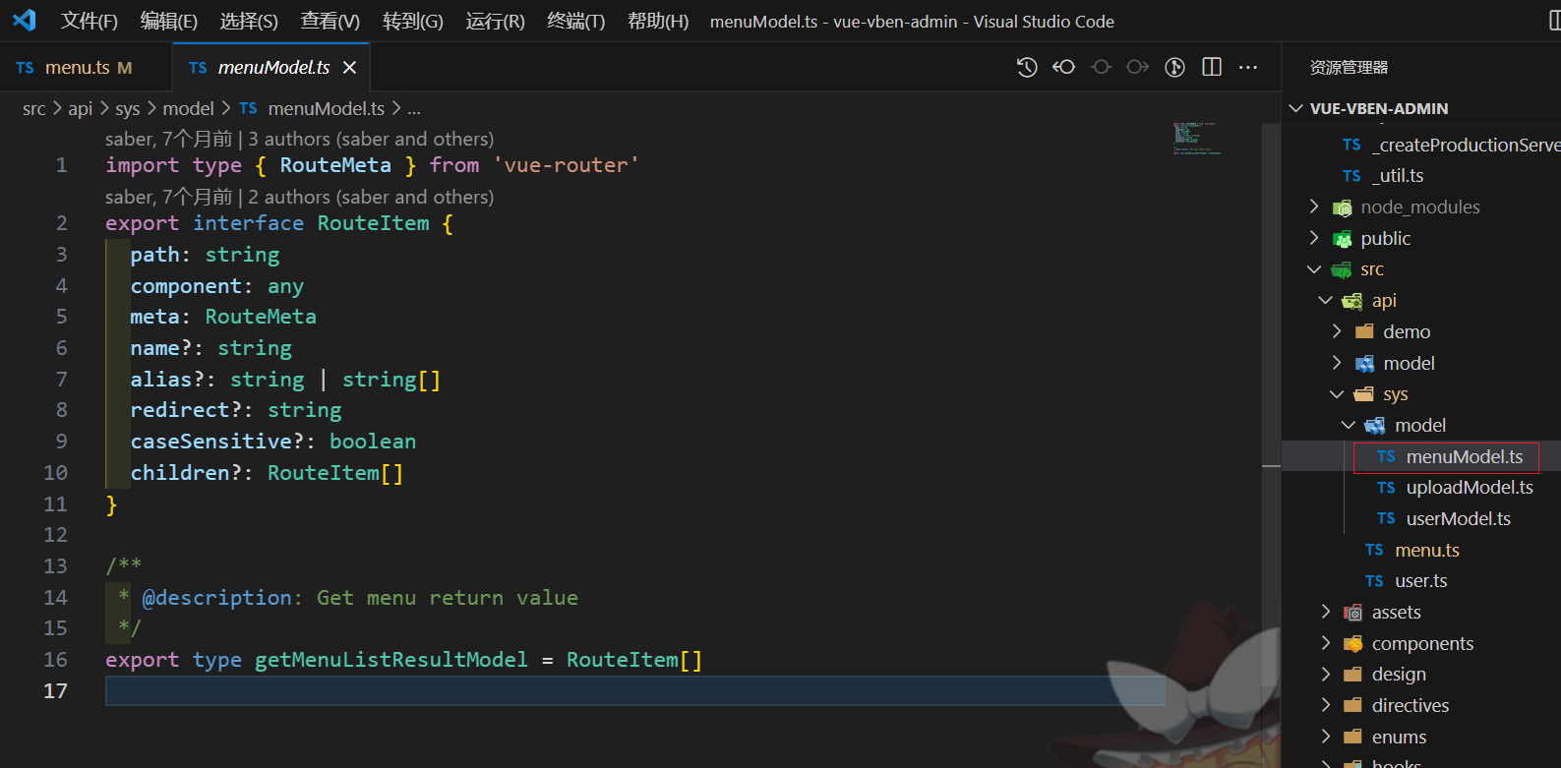Click the demo folder icon

(x=1364, y=331)
